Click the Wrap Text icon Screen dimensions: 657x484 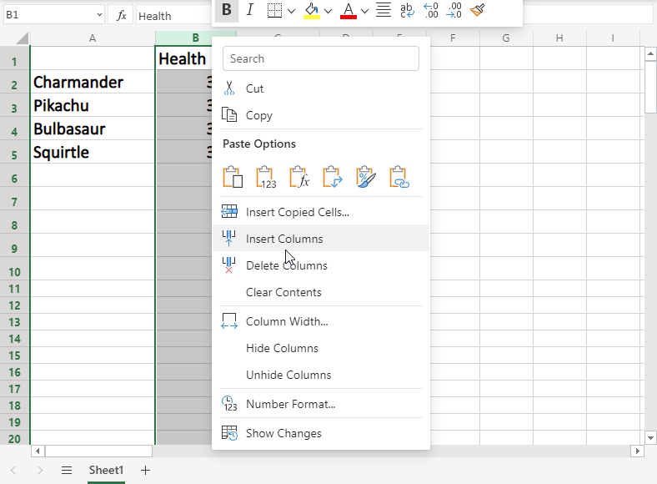point(408,10)
